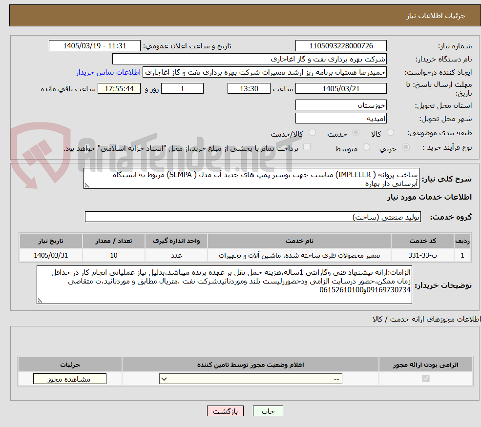Select the جزیی purchase type radio
Image resolution: width=481 pixels, height=427 pixels.
[405, 147]
